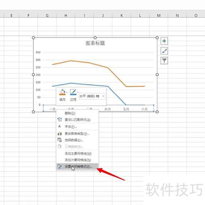Click the 边框 outline pen icon

point(73,92)
